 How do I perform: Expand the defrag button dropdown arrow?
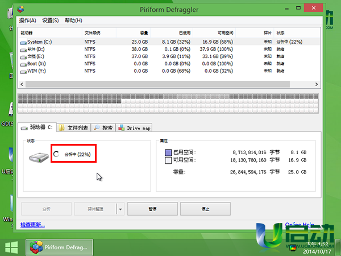[x=120, y=209]
